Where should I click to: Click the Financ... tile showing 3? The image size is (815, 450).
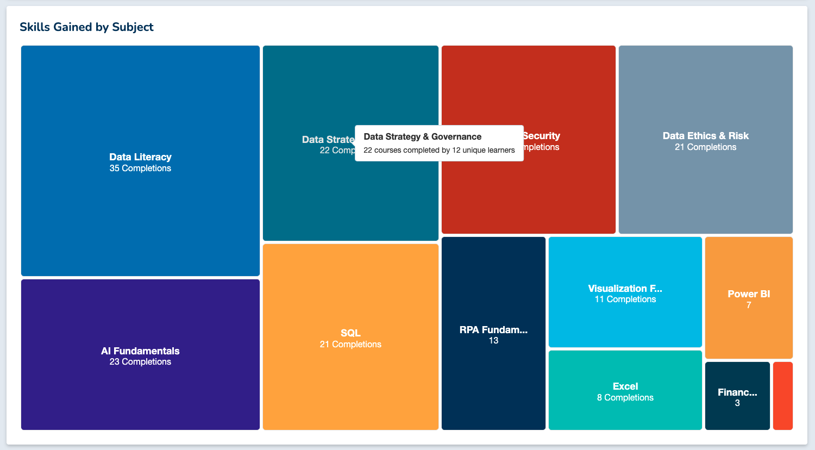pos(737,396)
